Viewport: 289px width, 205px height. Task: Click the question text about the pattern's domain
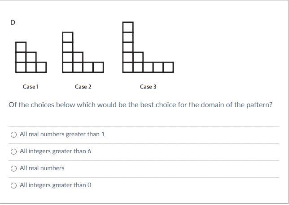click(x=140, y=105)
